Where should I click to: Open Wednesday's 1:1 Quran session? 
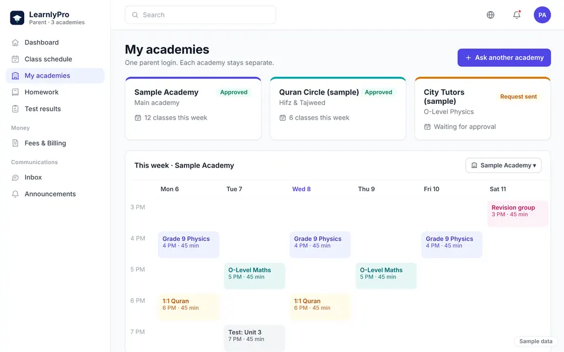320,307
